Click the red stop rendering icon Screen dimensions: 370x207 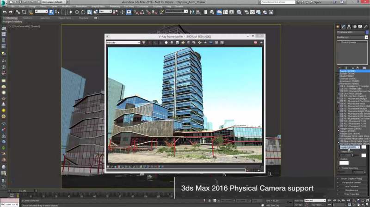255,43
